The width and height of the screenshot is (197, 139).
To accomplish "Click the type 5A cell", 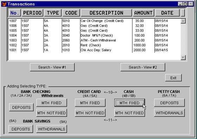I will tap(46, 21).
